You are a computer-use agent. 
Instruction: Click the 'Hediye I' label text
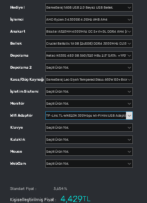click(18, 8)
